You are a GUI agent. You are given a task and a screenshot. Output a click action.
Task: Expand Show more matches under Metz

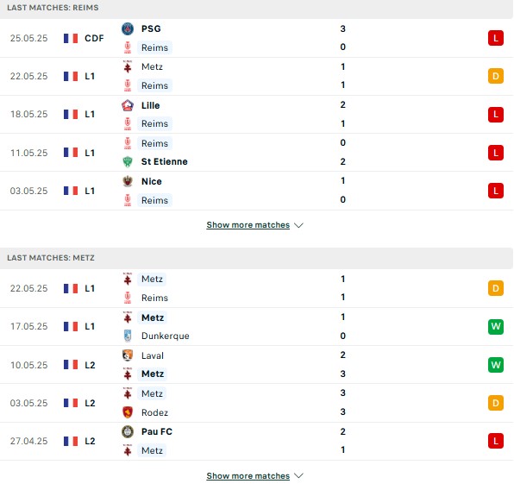pyautogui.click(x=248, y=476)
